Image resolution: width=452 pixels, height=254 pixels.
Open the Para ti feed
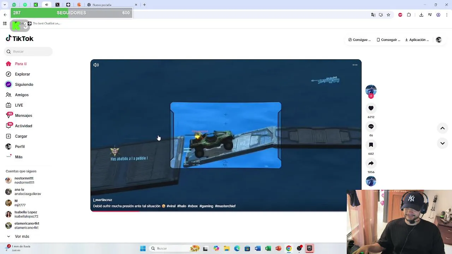coord(16,64)
